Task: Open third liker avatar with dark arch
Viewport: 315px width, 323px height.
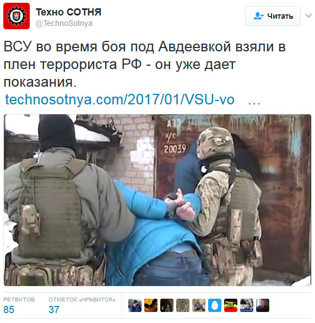Action: coord(167,305)
